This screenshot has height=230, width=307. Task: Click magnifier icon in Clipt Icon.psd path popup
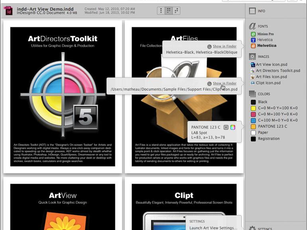pos(209,84)
